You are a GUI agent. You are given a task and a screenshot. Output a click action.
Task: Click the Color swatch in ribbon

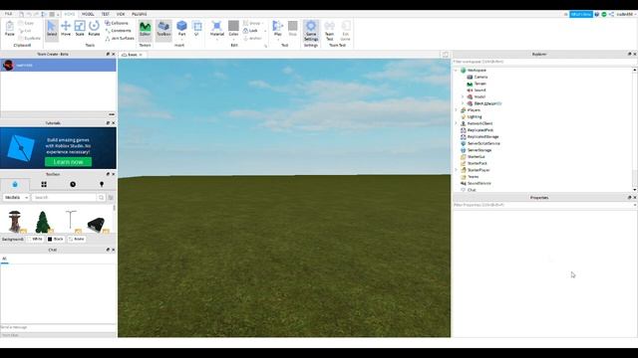(233, 26)
